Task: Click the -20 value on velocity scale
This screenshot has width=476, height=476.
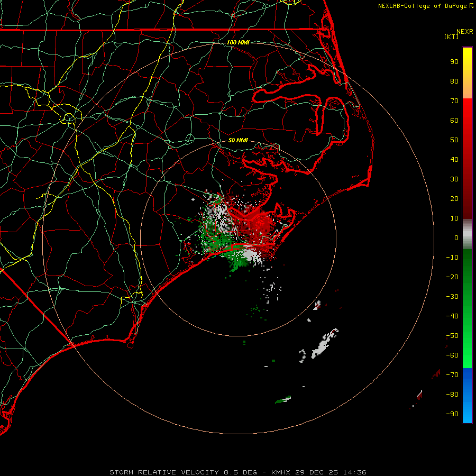Action: coord(452,277)
